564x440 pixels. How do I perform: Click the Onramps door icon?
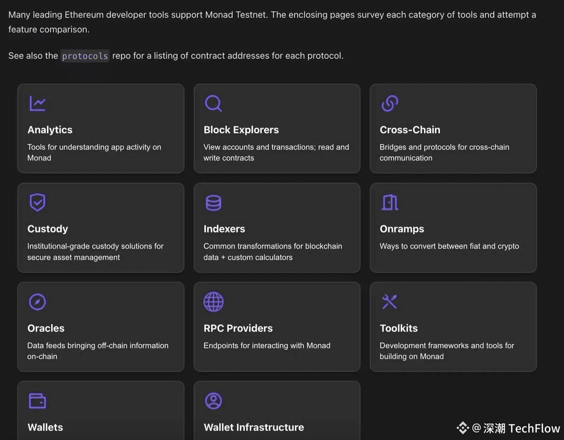390,203
